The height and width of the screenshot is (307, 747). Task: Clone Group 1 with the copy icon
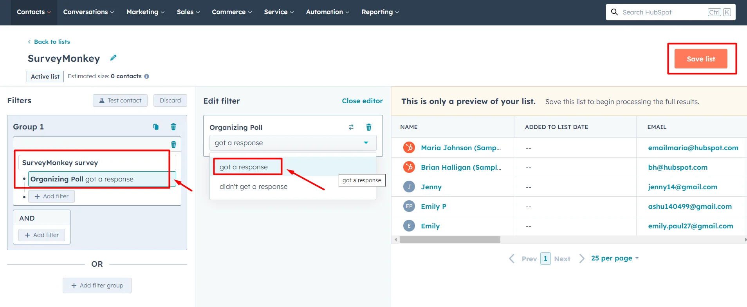[156, 127]
